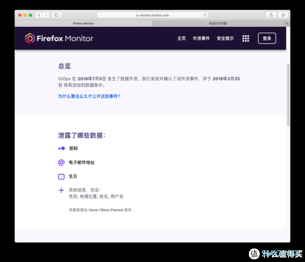305x262 pixels.
Task: Click the 其他信息，包含 label
Action: [85, 190]
